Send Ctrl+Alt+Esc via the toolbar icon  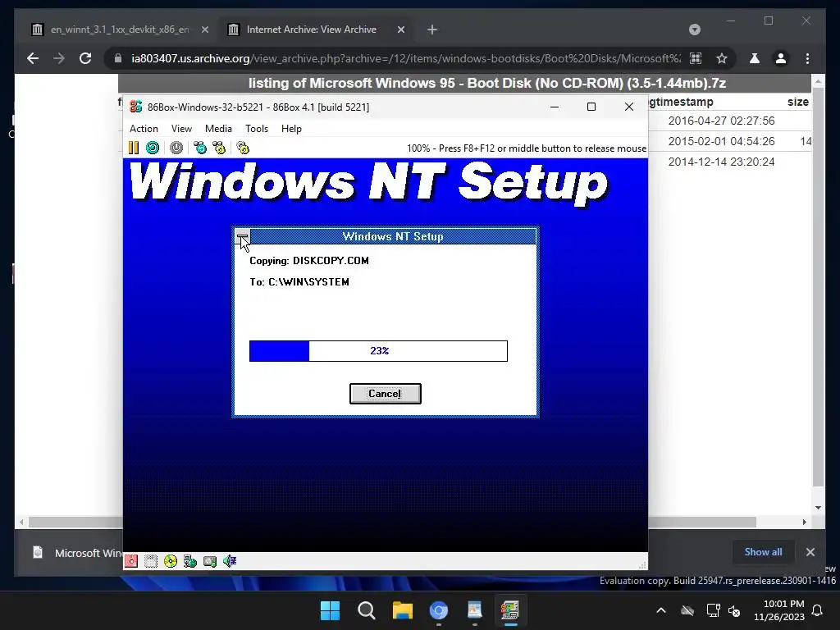click(x=219, y=148)
